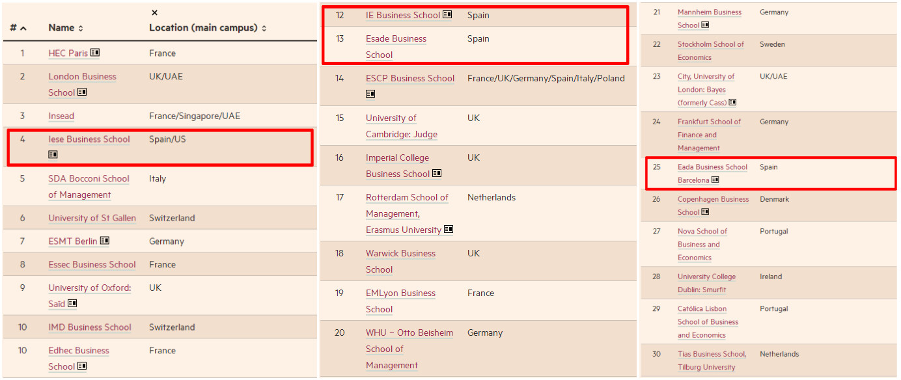Click the profile icon beside Mannheim Business School
This screenshot has height=380, width=901.
pos(705,25)
